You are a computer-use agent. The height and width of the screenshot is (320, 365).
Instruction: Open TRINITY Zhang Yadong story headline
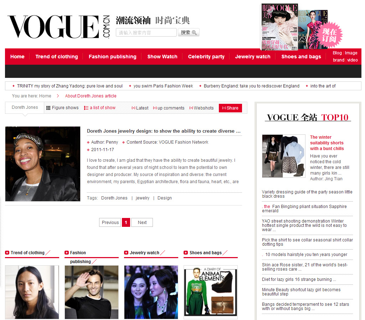pos(70,86)
